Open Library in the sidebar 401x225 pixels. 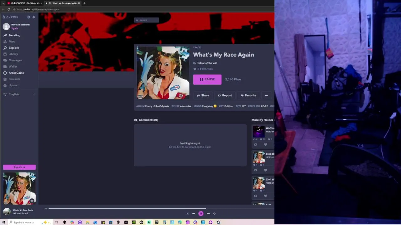(13, 54)
